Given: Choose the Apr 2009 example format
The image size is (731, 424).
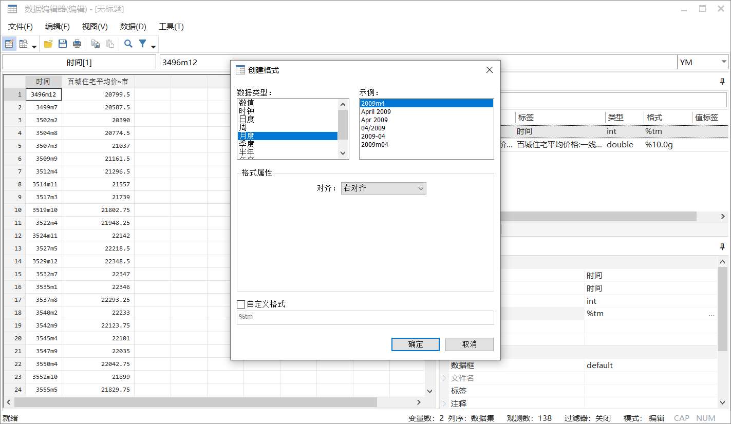Looking at the screenshot, I should (426, 120).
